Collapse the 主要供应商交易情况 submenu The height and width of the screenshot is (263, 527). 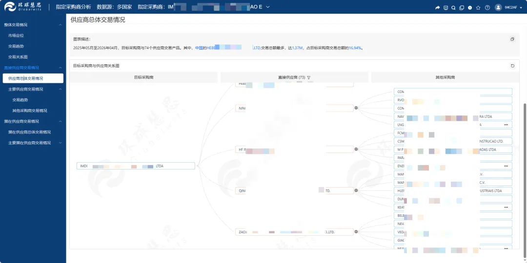click(x=60, y=89)
